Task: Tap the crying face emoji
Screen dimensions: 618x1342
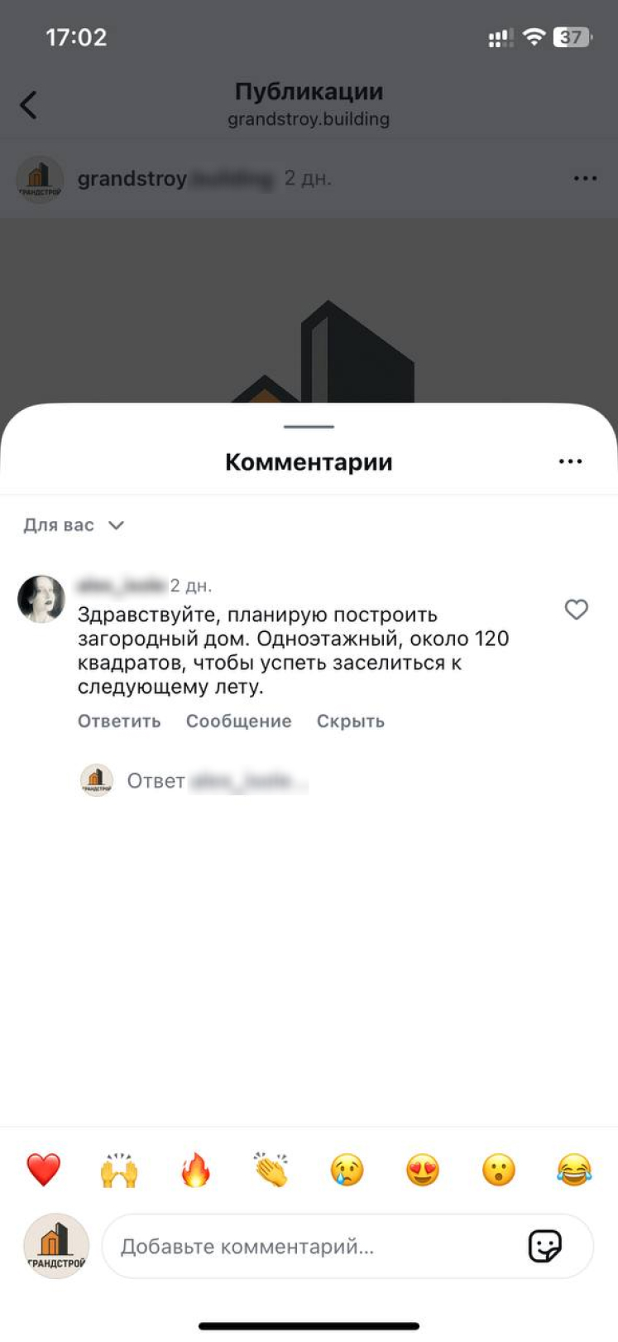Action: pyautogui.click(x=347, y=1170)
